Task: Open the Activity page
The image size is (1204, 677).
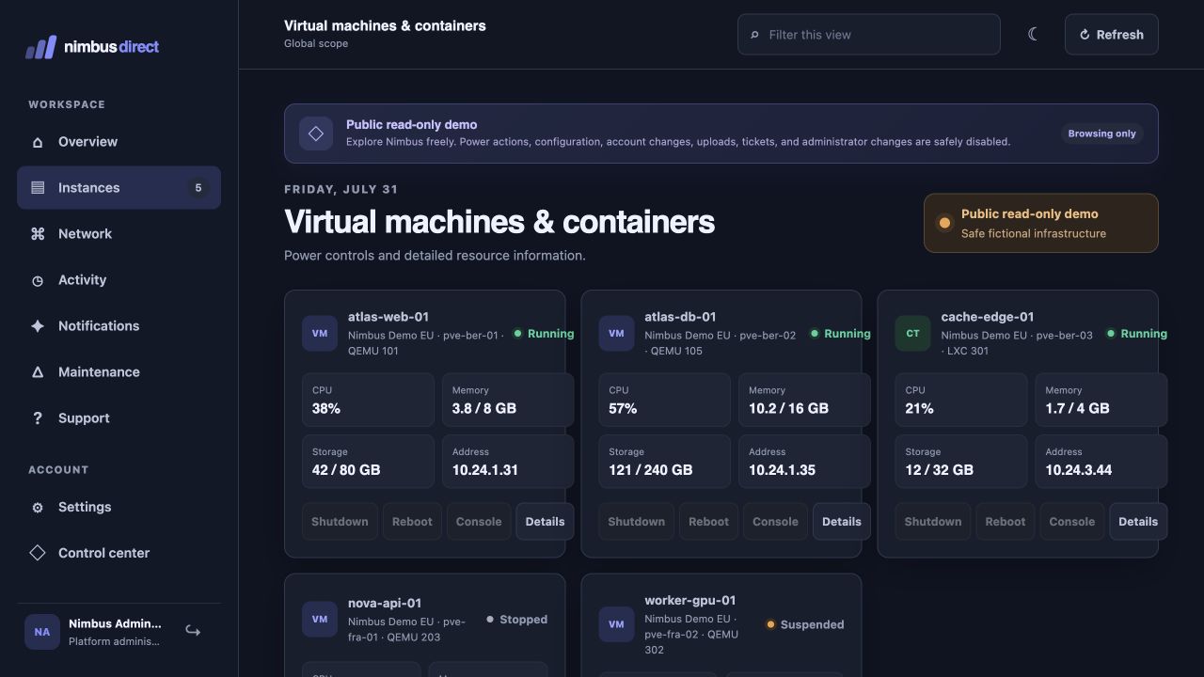Action: click(119, 280)
